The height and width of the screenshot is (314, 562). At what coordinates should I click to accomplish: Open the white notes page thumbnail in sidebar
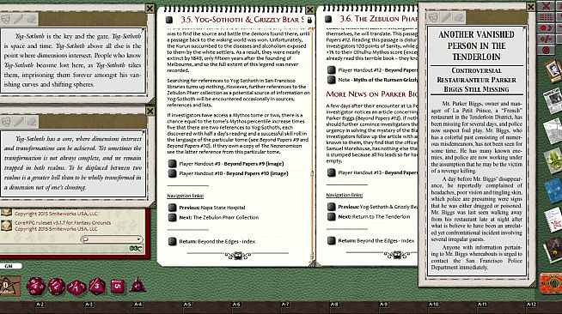[553, 220]
